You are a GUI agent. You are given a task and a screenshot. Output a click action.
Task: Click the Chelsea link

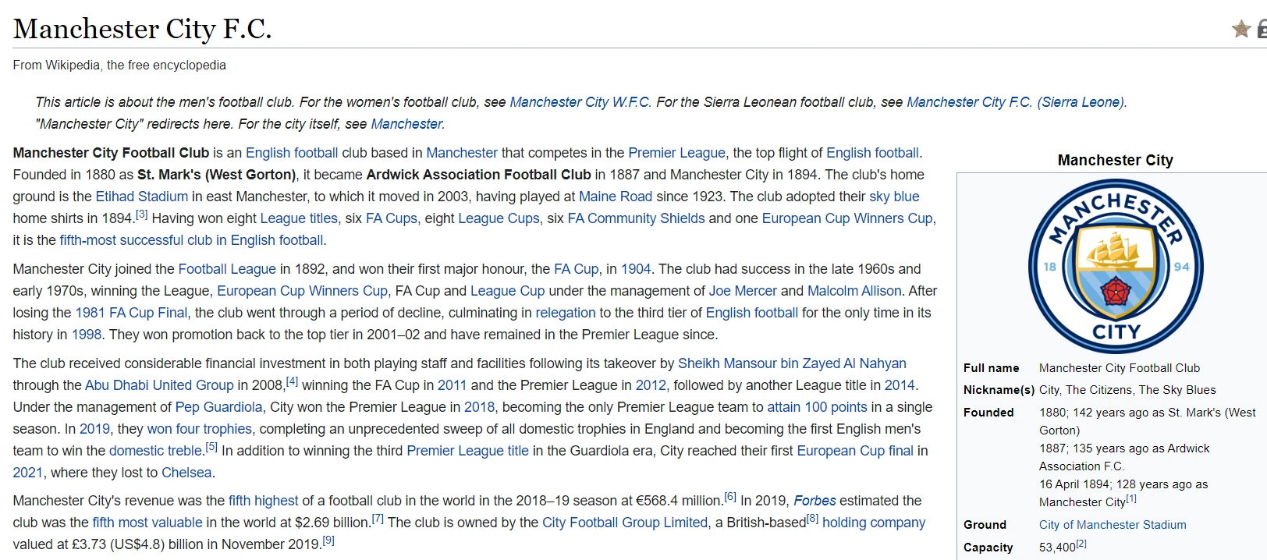(186, 473)
